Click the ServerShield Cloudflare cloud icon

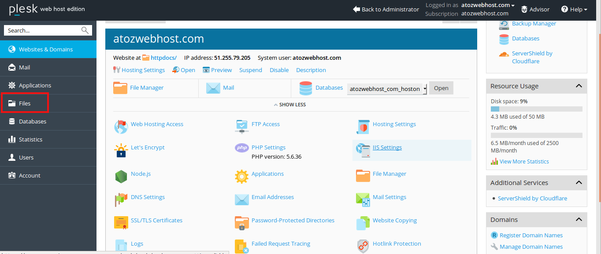point(504,54)
